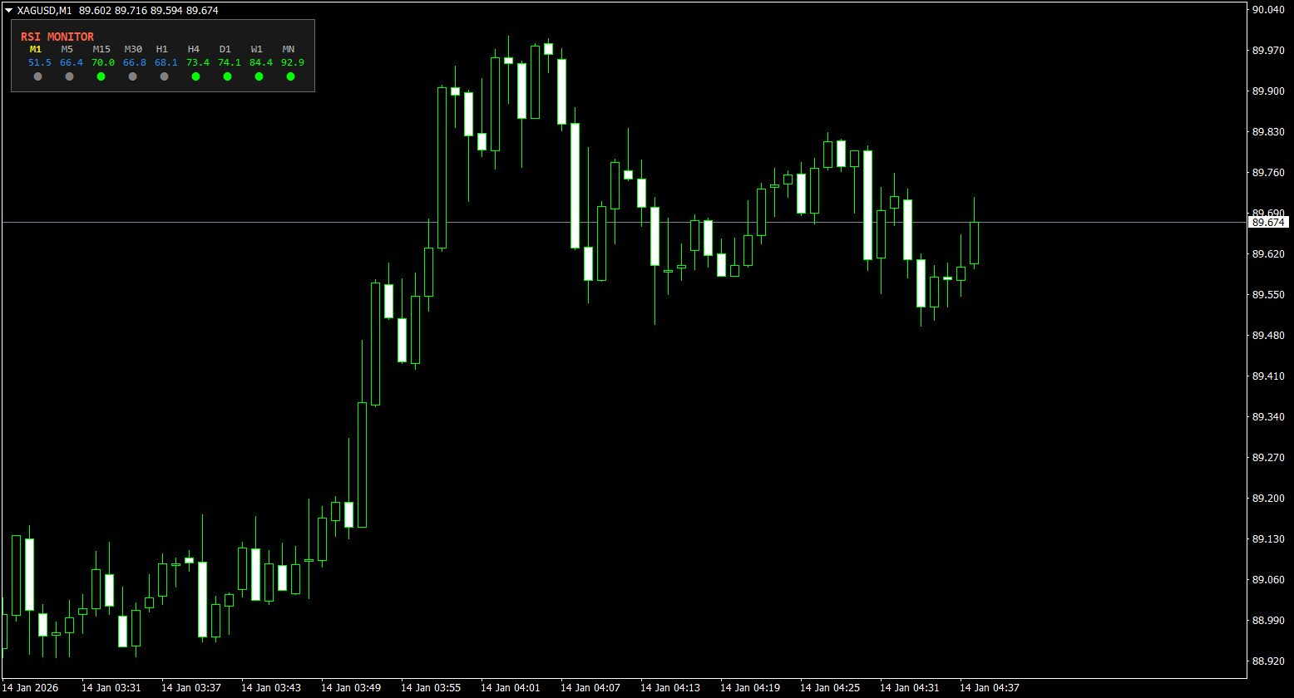Click the RSI MONITOR panel title
Viewport: 1294px width, 698px height.
tap(57, 36)
